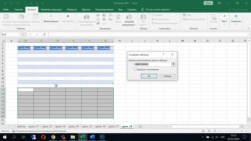The width and height of the screenshot is (251, 141).
Task: Enable the Таблица с заголовками checkbox
Action: [x=135, y=69]
